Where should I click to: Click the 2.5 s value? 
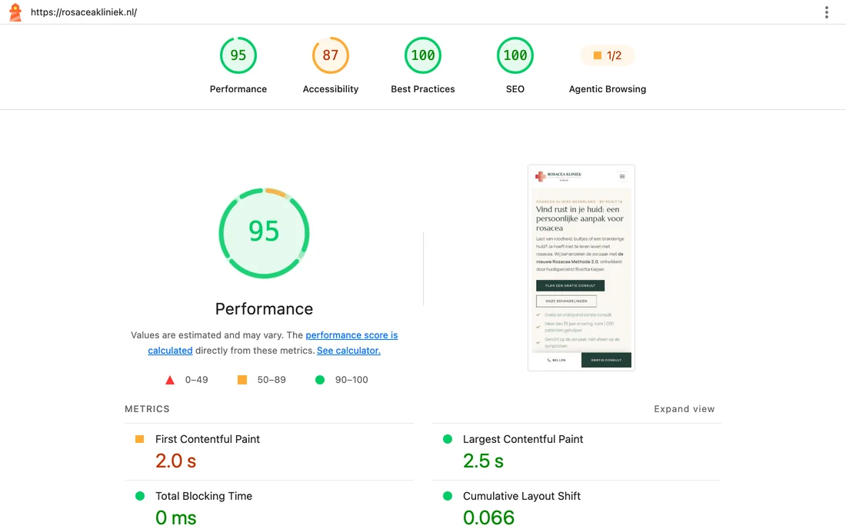[484, 461]
